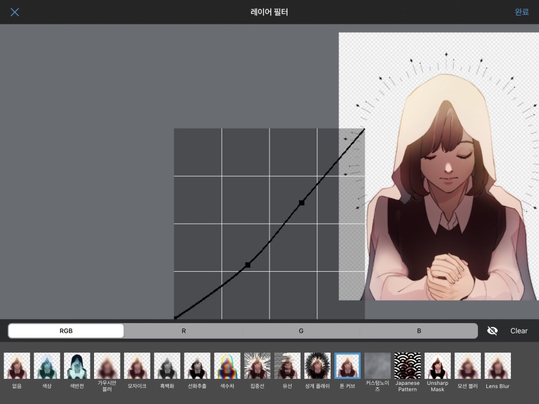Viewport: 539px width, 404px height.
Task: Apply the 모자이크 filter
Action: point(137,365)
